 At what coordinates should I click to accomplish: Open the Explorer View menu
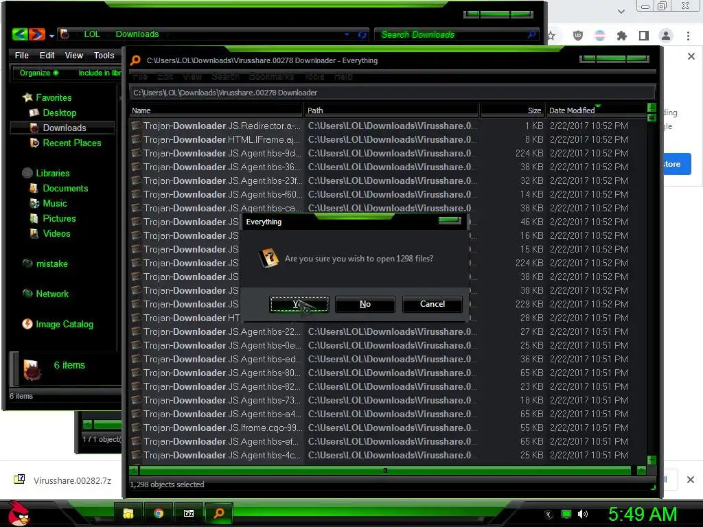tap(74, 56)
